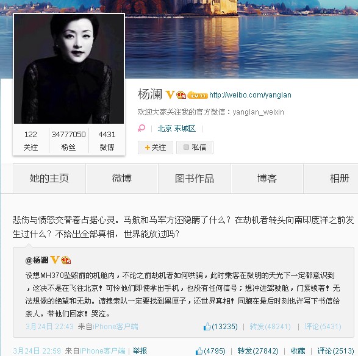The height and width of the screenshot is (356, 358).
Task: Send a message via 私信 button
Action: [x=195, y=148]
